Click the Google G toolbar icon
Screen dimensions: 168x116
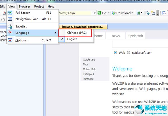[x=164, y=13]
